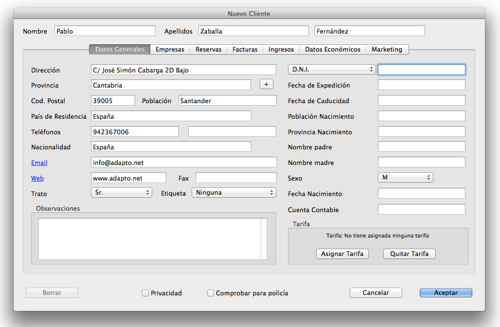500x327 pixels.
Task: Click the second surname field with Fernández
Action: [x=370, y=31]
